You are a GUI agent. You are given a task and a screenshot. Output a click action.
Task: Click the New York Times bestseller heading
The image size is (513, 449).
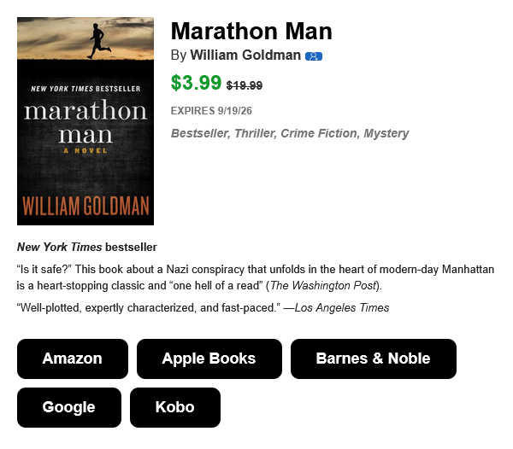point(87,248)
